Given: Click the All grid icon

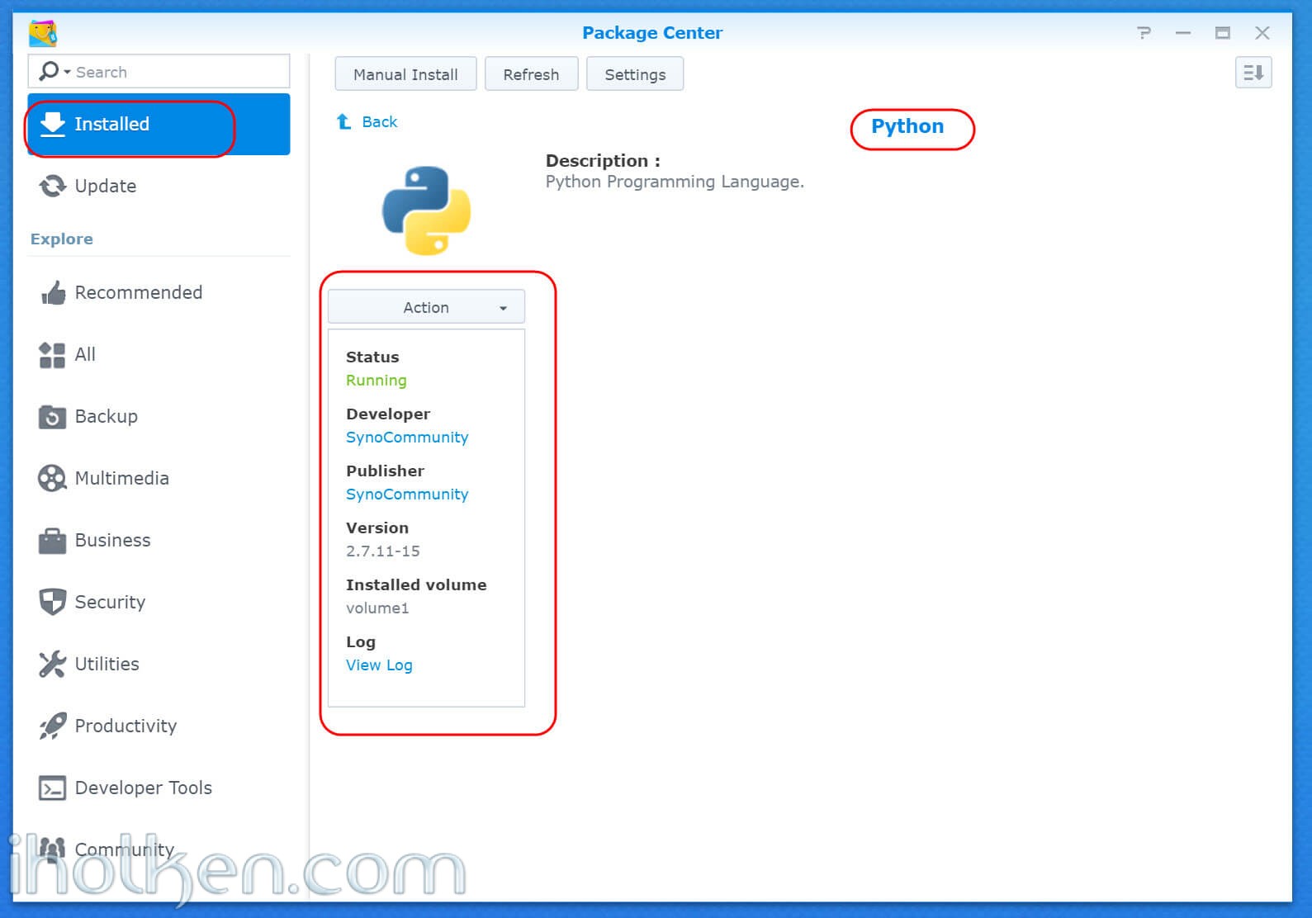Looking at the screenshot, I should pyautogui.click(x=52, y=355).
